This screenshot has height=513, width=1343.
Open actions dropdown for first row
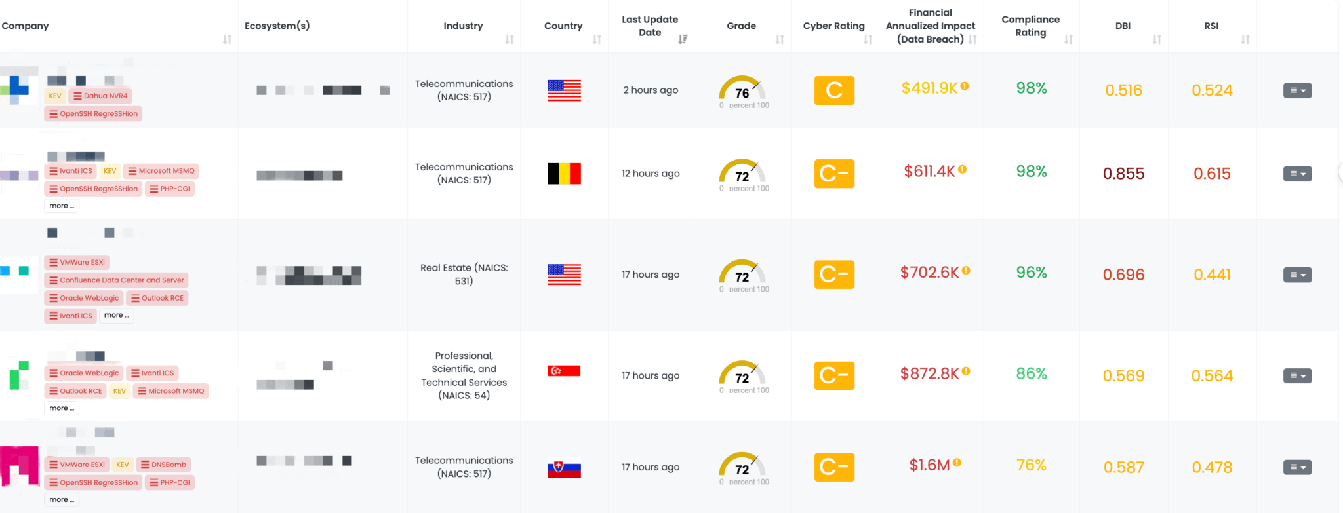point(1297,90)
